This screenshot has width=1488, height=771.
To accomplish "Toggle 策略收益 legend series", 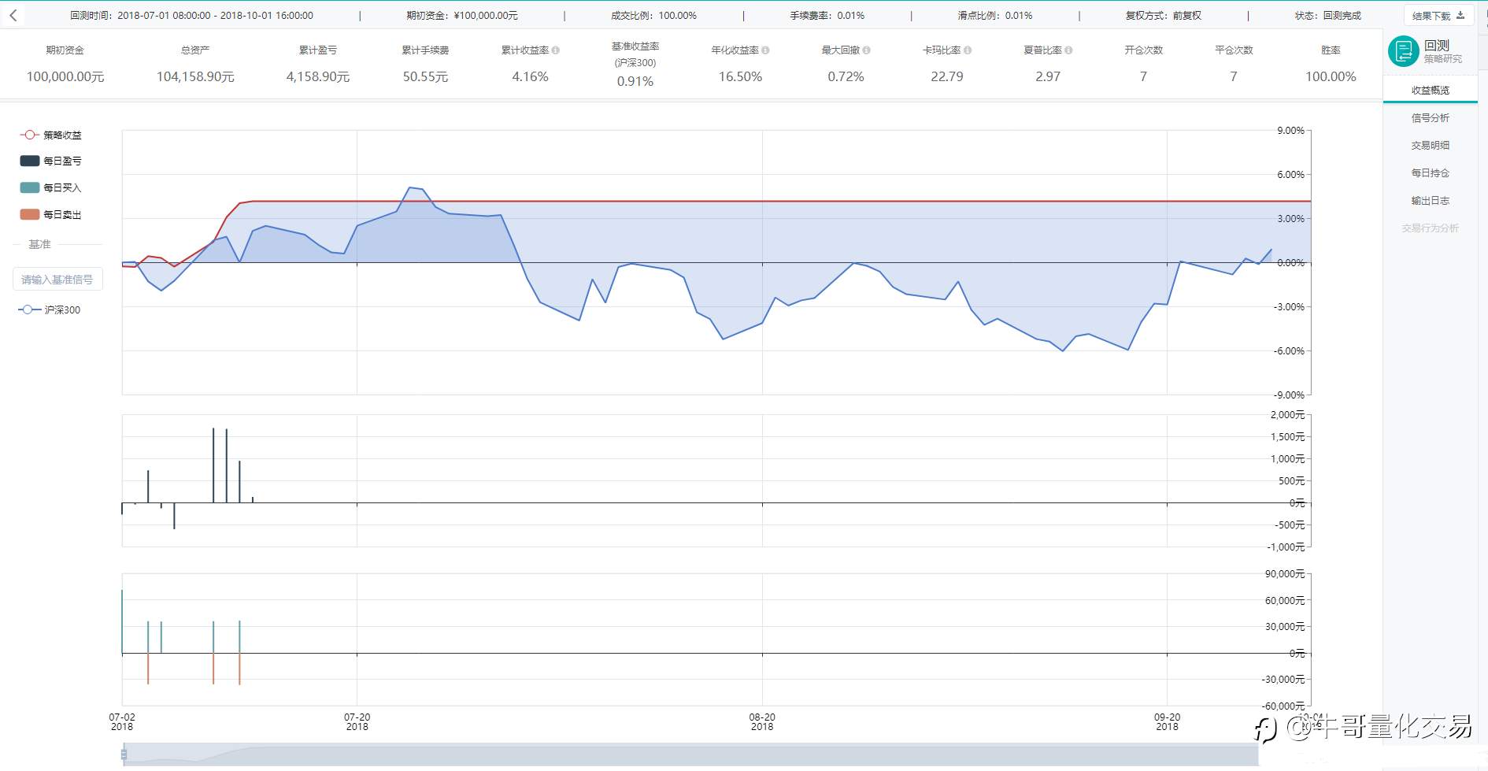I will (x=50, y=135).
